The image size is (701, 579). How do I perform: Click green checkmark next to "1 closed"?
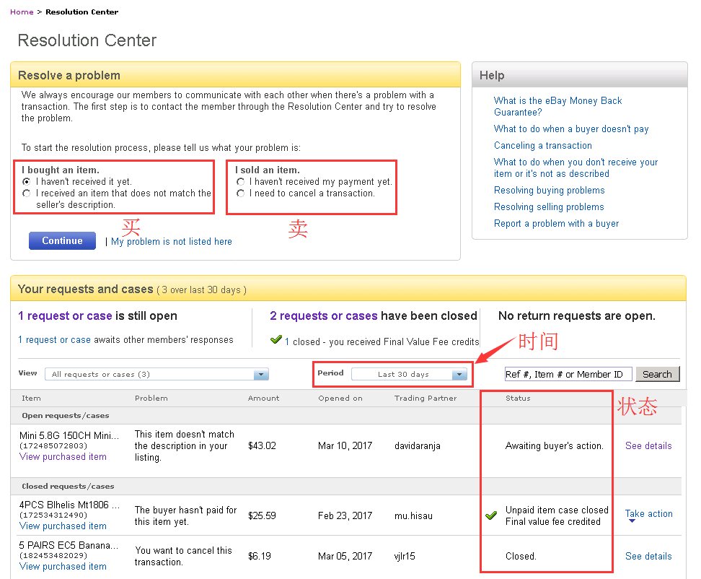[275, 339]
